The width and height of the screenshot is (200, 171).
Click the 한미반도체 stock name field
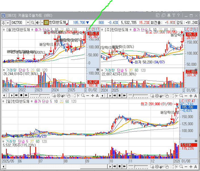(x=58, y=22)
